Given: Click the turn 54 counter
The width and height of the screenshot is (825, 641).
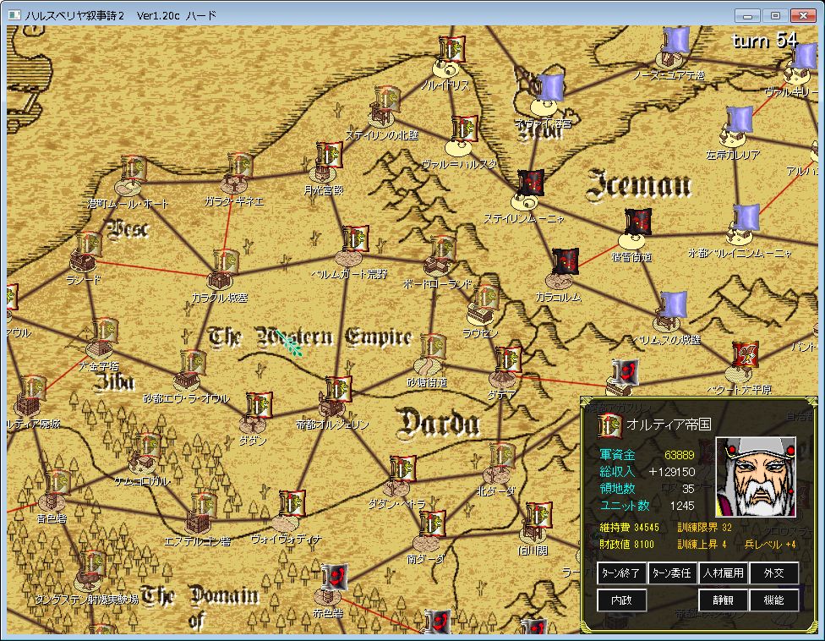Looking at the screenshot, I should (x=765, y=40).
